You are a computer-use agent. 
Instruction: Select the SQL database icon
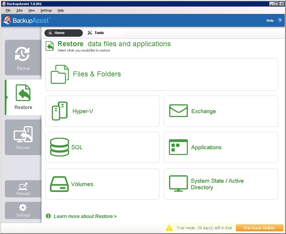pos(60,147)
